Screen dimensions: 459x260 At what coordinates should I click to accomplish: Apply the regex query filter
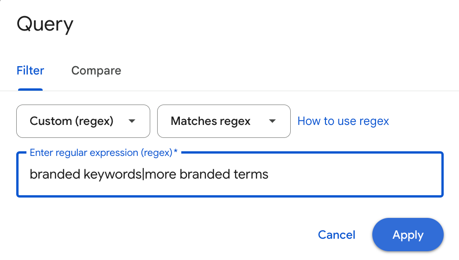pyautogui.click(x=408, y=235)
